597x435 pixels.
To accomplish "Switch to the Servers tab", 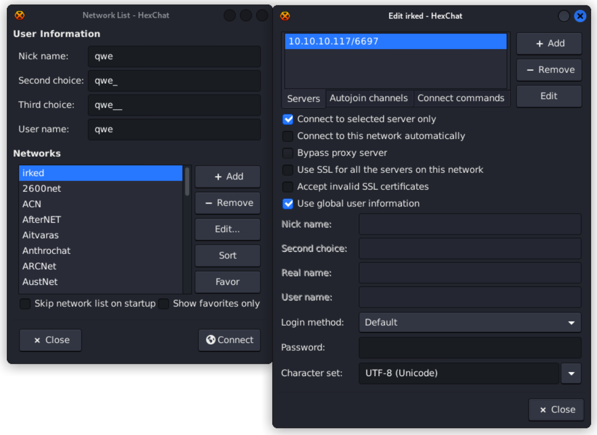I will (x=304, y=98).
